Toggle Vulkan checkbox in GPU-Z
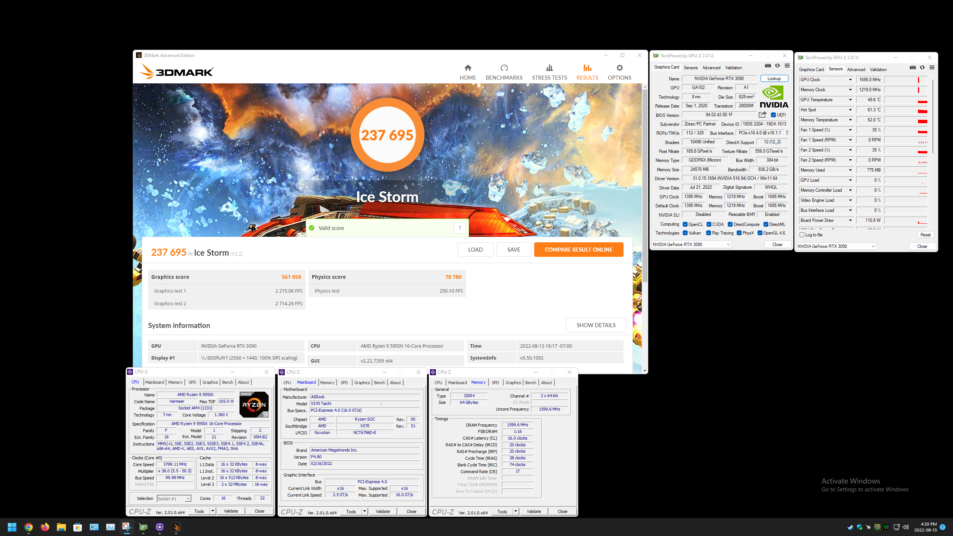953x536 pixels. tap(685, 233)
